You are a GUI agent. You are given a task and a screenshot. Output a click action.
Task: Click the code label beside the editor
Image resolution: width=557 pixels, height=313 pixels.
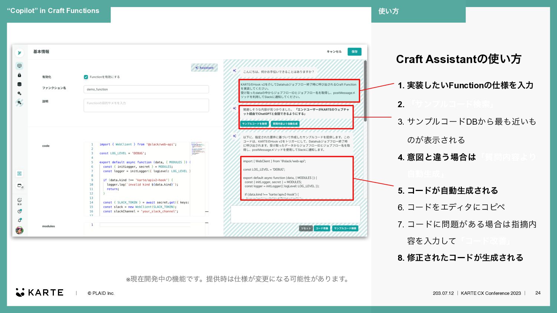[46, 146]
